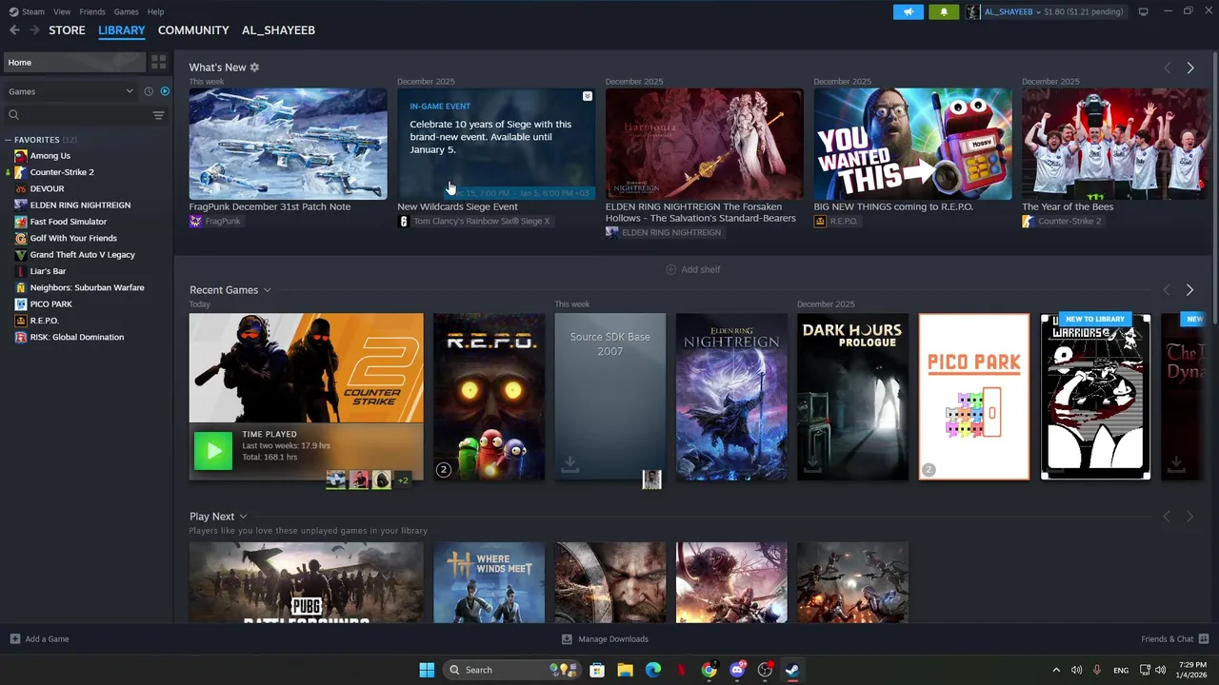Open Google Chrome from taskbar
The height and width of the screenshot is (685, 1219).
(709, 670)
